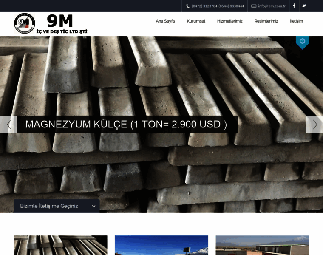Image resolution: width=323 pixels, height=255 pixels.
Task: Click the 9M İç ve Dış Tic Ltd Şti title
Action: [62, 24]
